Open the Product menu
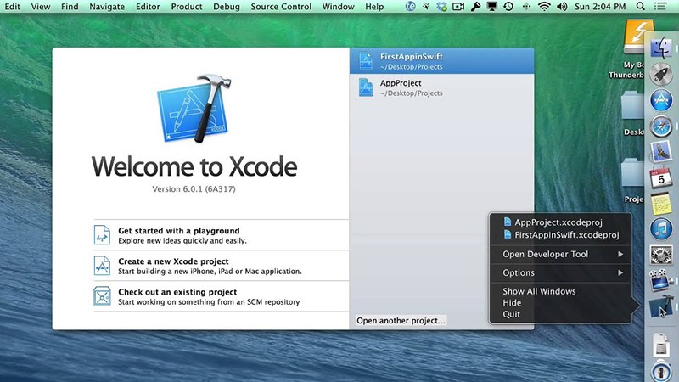 [x=186, y=7]
